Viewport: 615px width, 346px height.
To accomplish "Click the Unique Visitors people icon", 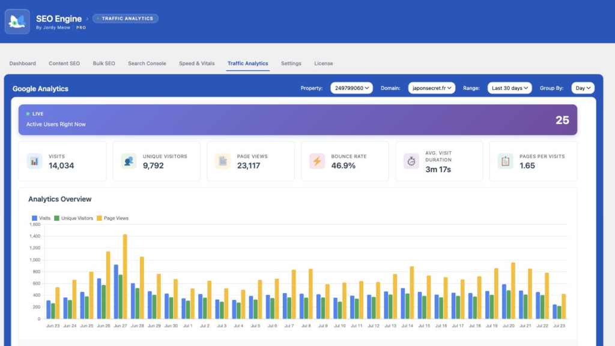I will [x=129, y=161].
